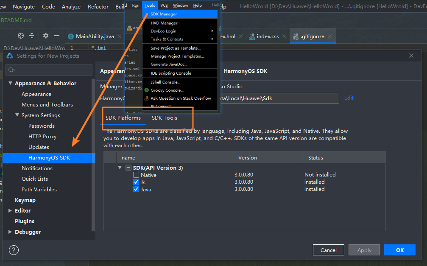Select Passwords settings item
The width and height of the screenshot is (427, 266).
pyautogui.click(x=42, y=126)
